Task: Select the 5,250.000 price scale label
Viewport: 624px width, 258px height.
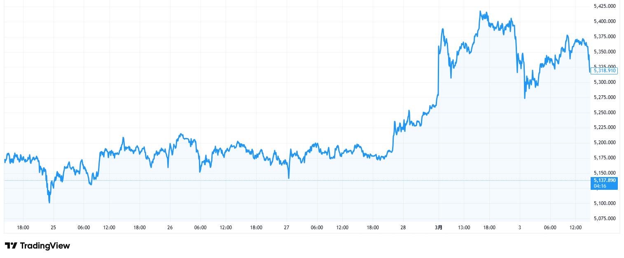Action: 605,113
